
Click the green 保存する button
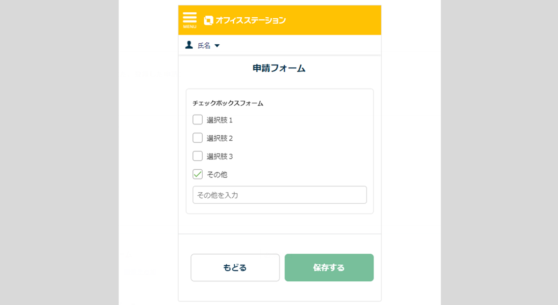pyautogui.click(x=329, y=268)
